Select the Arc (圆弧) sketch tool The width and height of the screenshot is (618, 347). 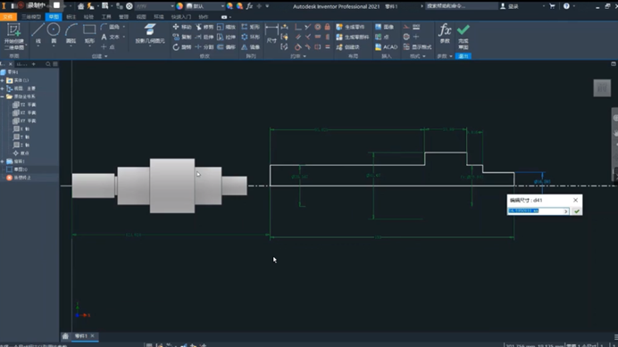[x=71, y=34]
